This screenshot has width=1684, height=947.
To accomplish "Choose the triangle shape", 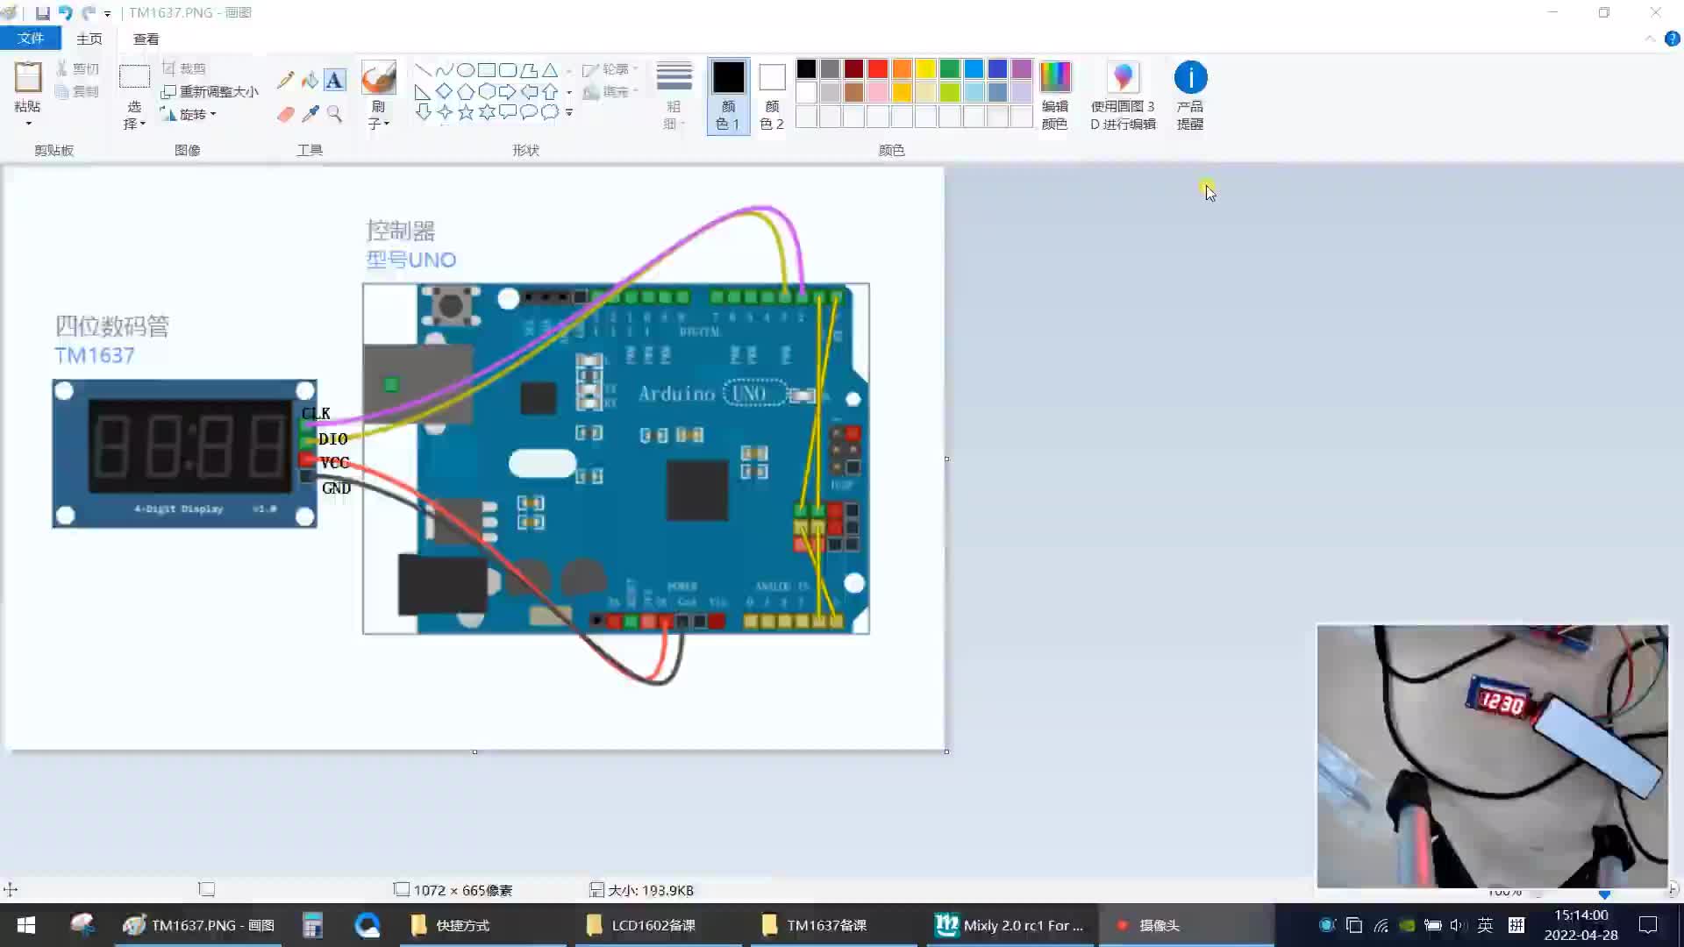I will (x=550, y=70).
